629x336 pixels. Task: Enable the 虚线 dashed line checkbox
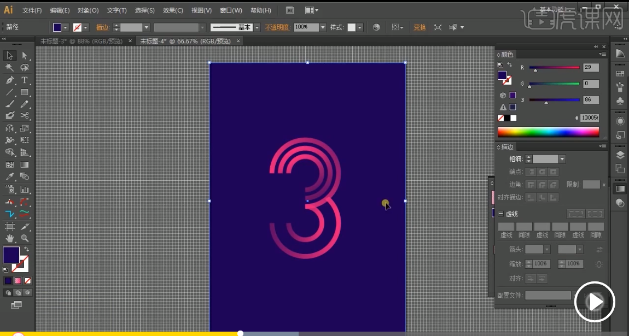[x=500, y=214]
